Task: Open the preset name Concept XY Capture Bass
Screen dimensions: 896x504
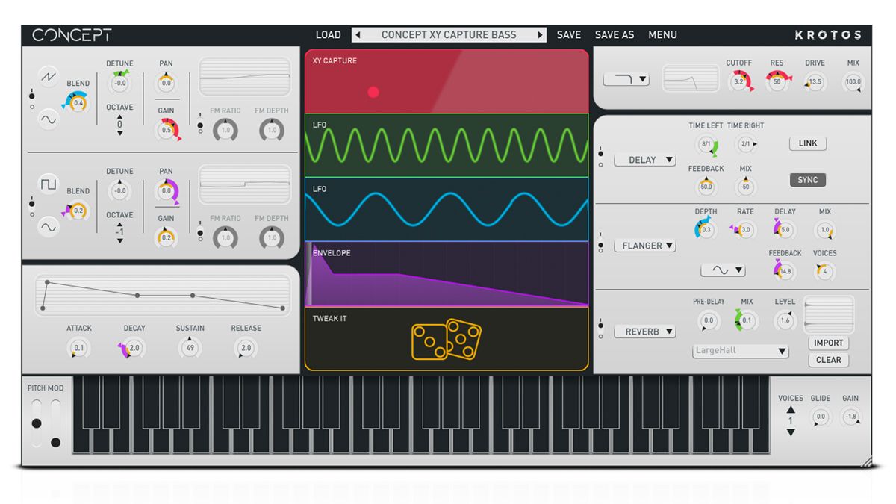Action: coord(449,35)
